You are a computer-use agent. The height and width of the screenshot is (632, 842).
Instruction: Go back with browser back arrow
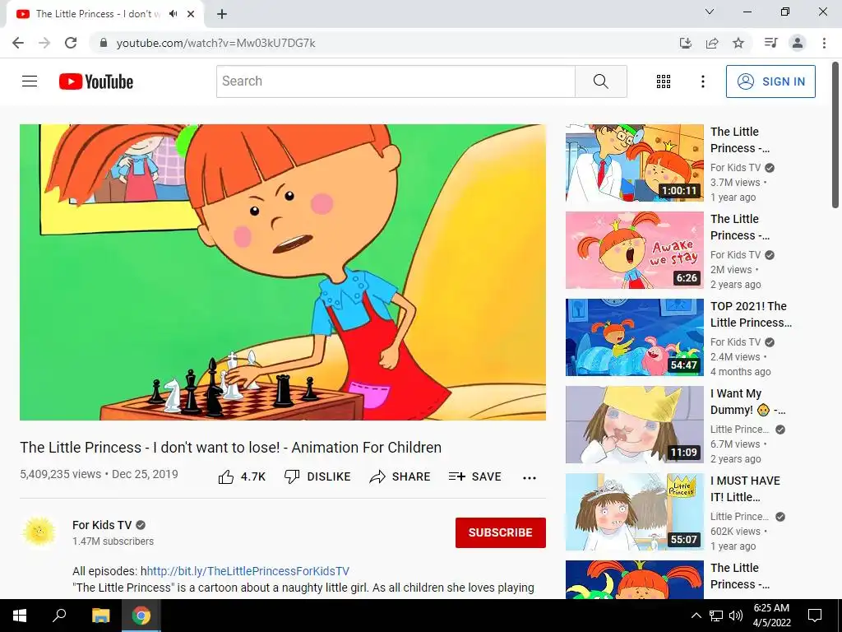coord(18,43)
